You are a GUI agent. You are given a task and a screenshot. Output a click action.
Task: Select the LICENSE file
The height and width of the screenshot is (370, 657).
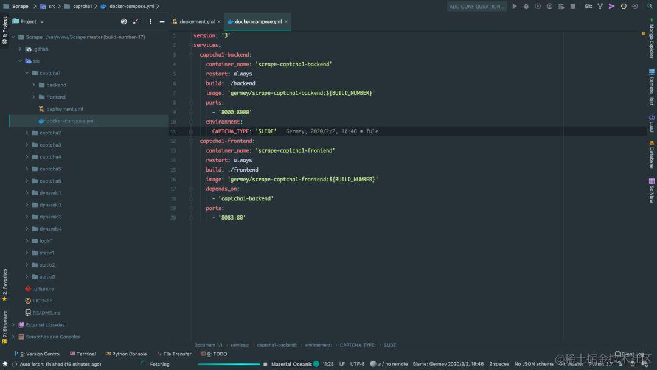(x=38, y=301)
